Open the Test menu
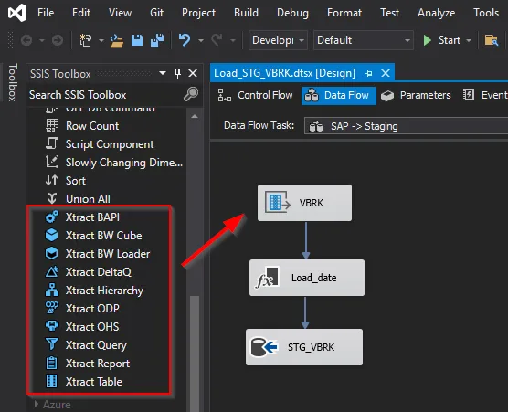 tap(389, 13)
